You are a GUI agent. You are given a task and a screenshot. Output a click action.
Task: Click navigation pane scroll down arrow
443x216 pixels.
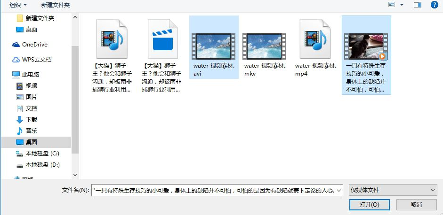[75, 175]
